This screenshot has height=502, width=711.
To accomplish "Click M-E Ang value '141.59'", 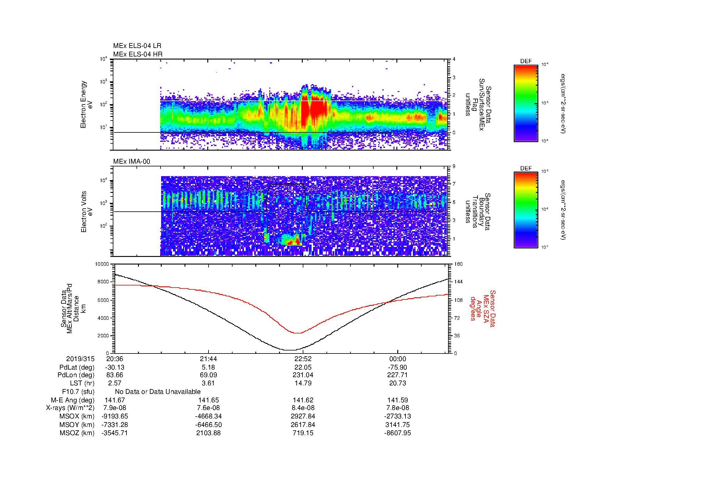I will 397,400.
